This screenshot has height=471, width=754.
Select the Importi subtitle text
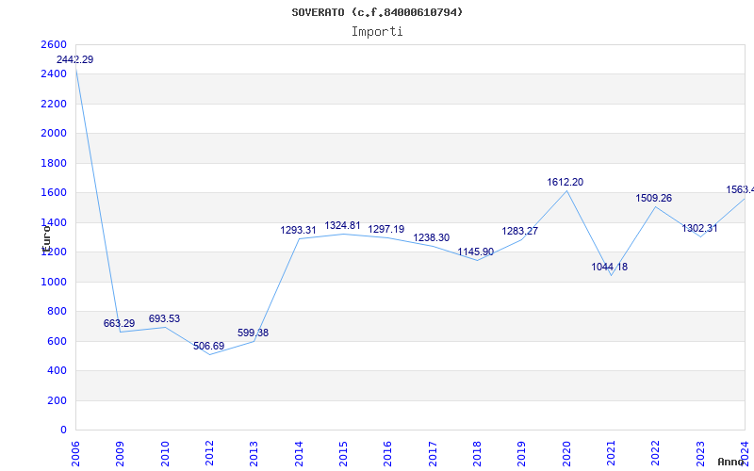tap(377, 31)
